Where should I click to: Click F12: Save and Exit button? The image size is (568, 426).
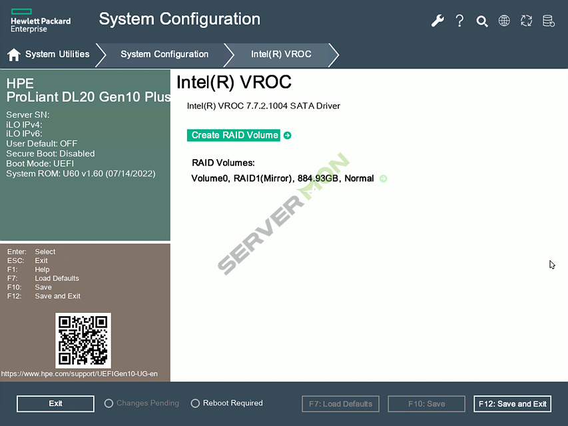513,404
